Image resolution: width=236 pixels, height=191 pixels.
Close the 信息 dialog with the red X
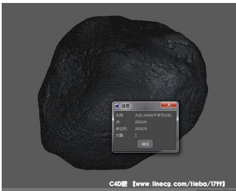tap(169, 105)
